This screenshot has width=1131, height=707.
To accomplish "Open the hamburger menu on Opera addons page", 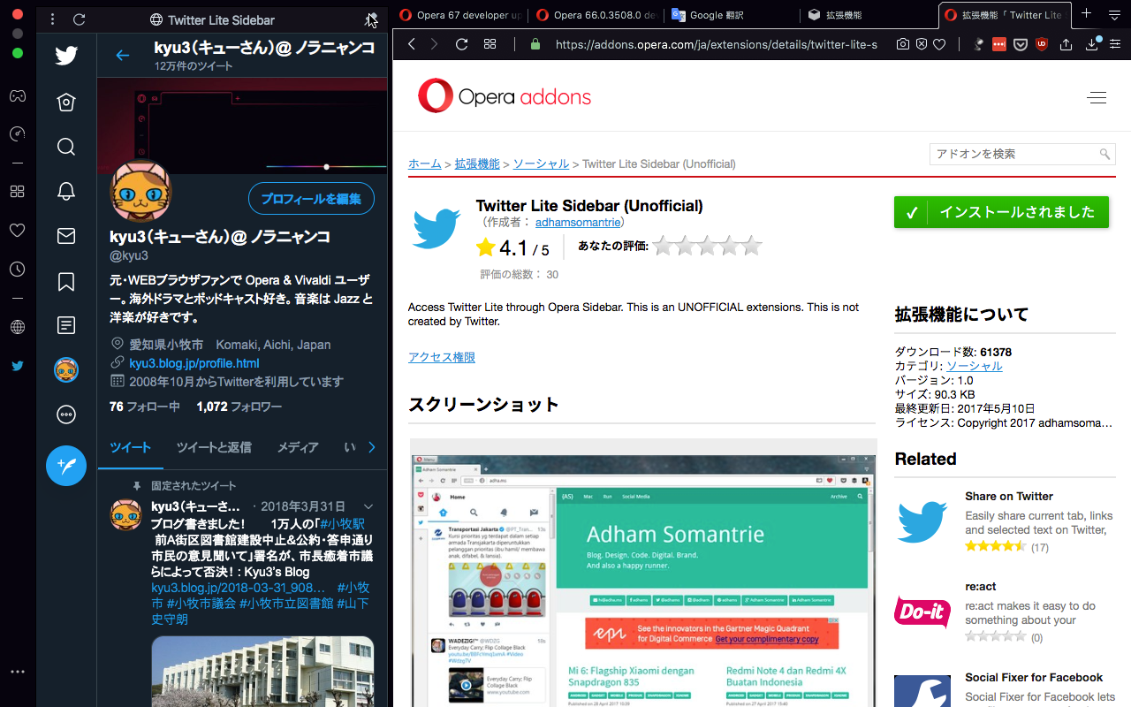I will 1097,98.
